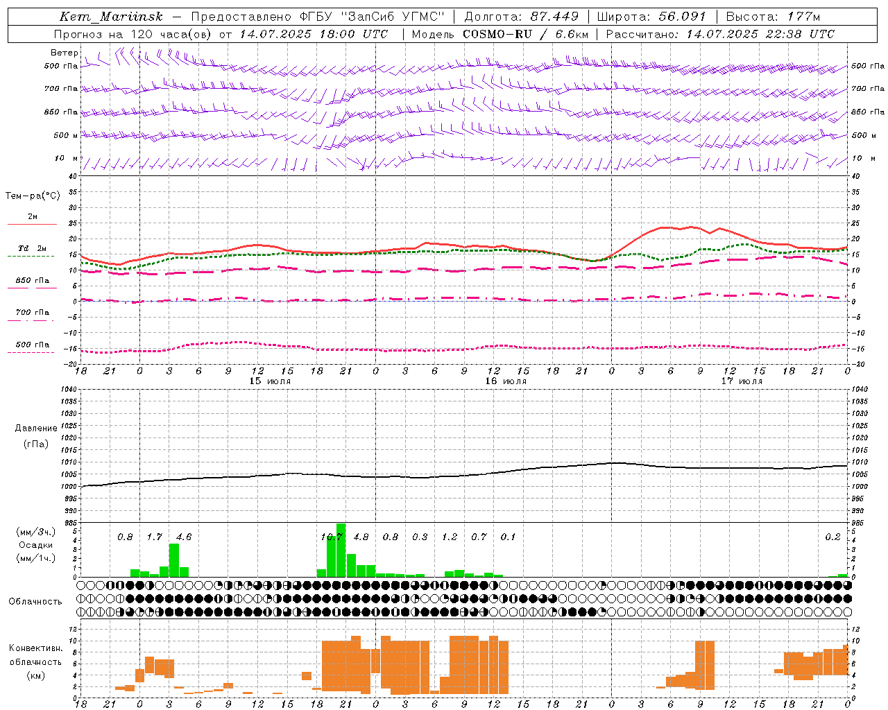Click the '(гПа)' unit label under Давление
The height and width of the screenshot is (710, 888).
[x=36, y=444]
